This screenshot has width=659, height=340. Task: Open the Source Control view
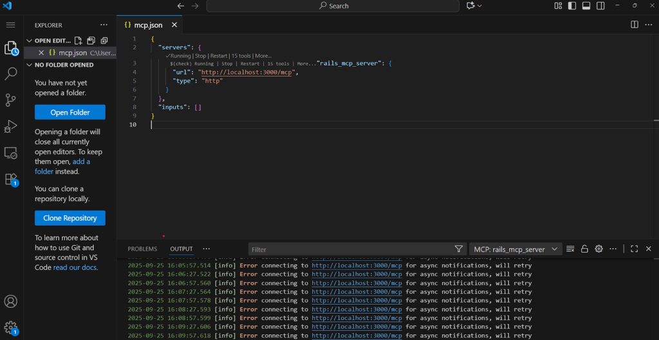point(11,100)
